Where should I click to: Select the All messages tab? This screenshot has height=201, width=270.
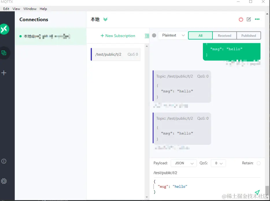tap(200, 35)
